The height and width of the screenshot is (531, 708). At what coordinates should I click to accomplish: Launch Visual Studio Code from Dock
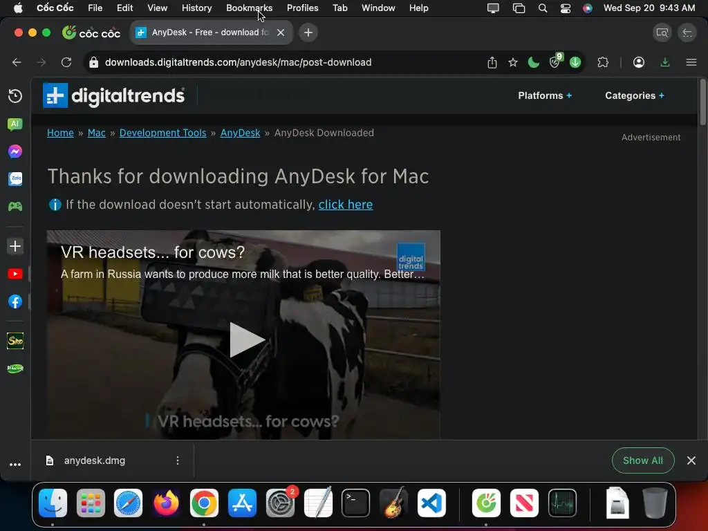click(431, 503)
